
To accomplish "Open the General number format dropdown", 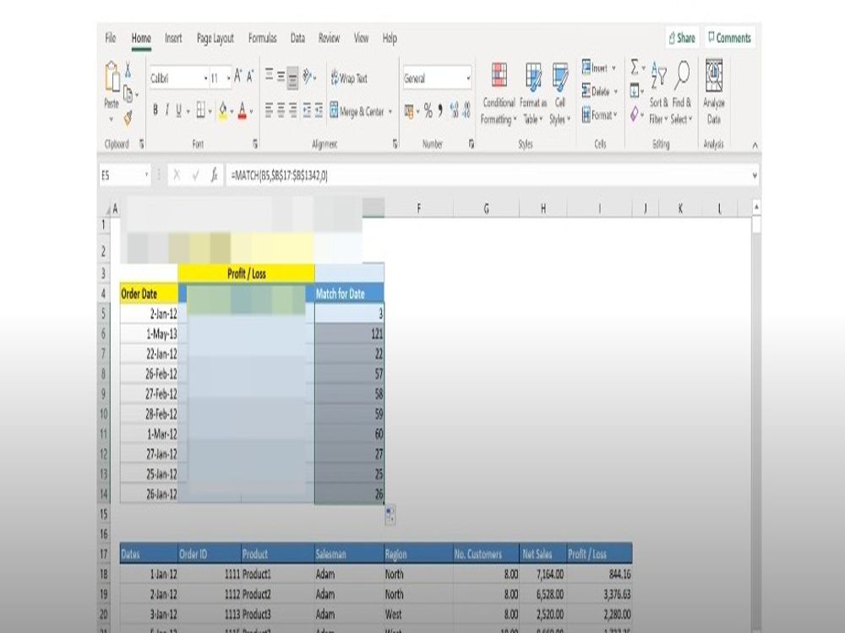I will click(x=468, y=78).
